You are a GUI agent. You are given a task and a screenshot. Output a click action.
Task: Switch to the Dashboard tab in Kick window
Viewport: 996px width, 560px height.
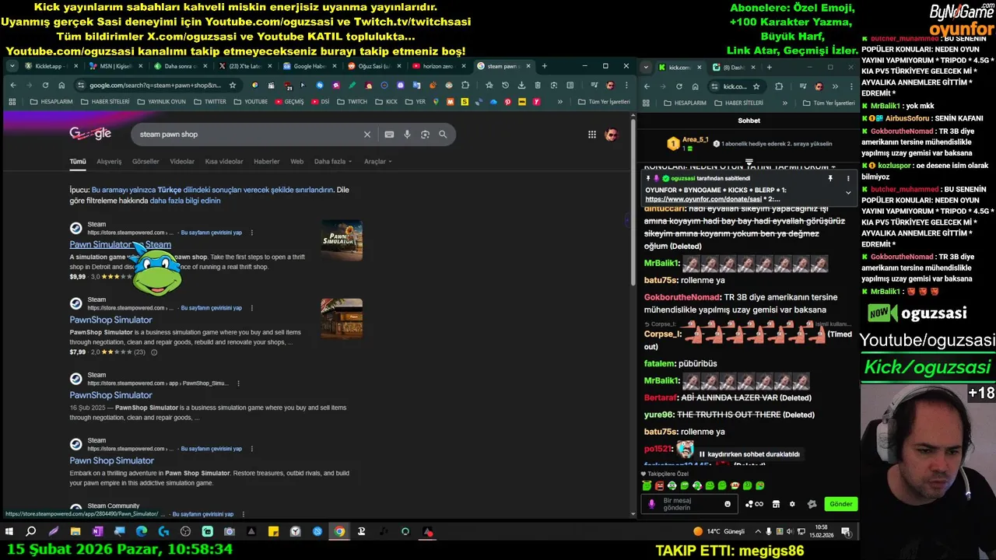tap(735, 67)
